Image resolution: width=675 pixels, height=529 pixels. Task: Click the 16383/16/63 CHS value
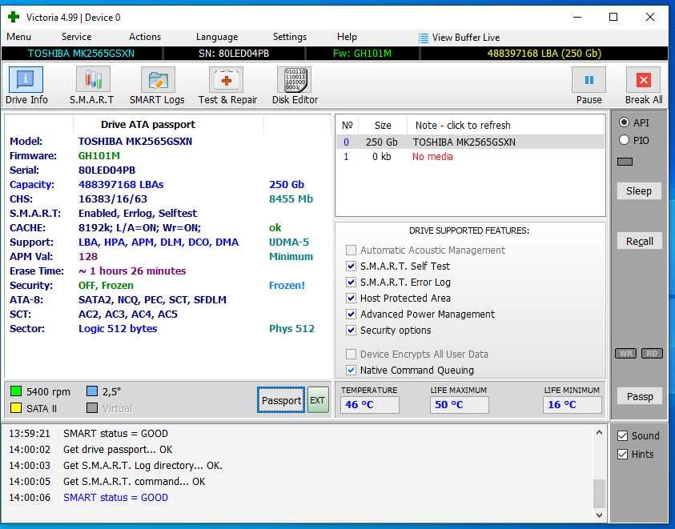(113, 198)
